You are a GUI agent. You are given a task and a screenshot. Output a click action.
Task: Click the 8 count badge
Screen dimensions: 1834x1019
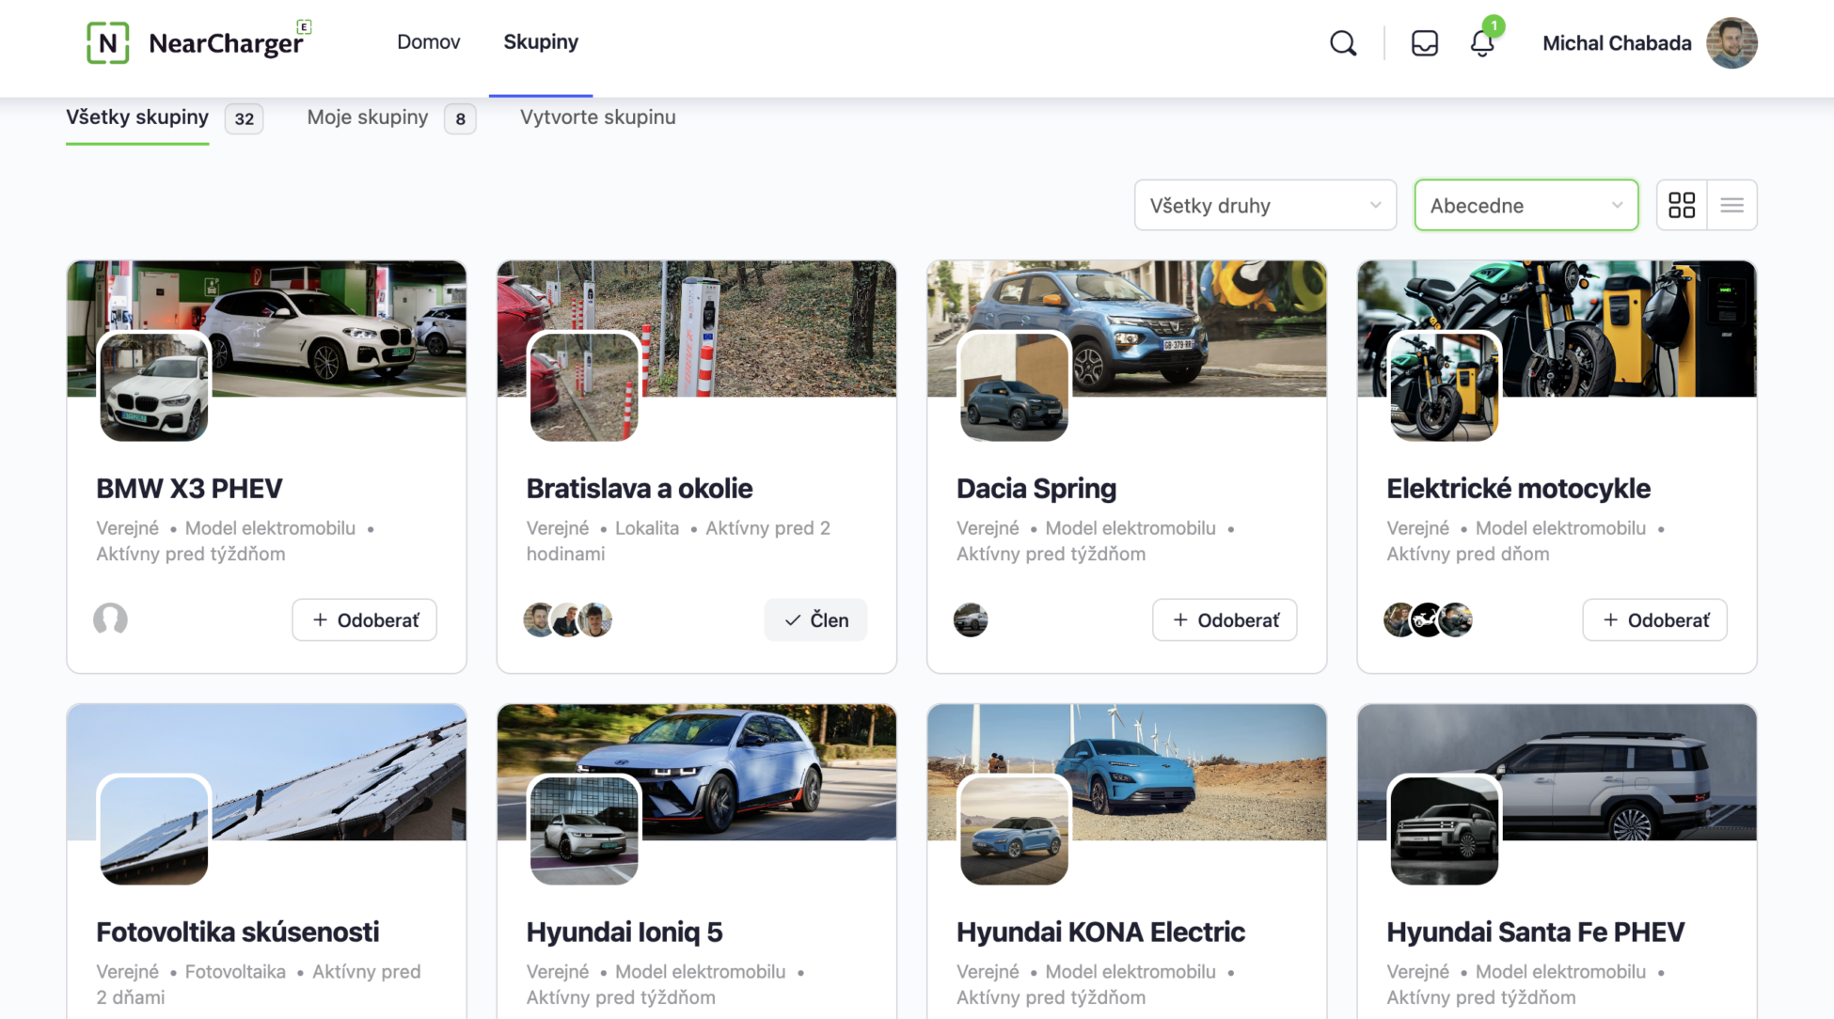tap(460, 118)
